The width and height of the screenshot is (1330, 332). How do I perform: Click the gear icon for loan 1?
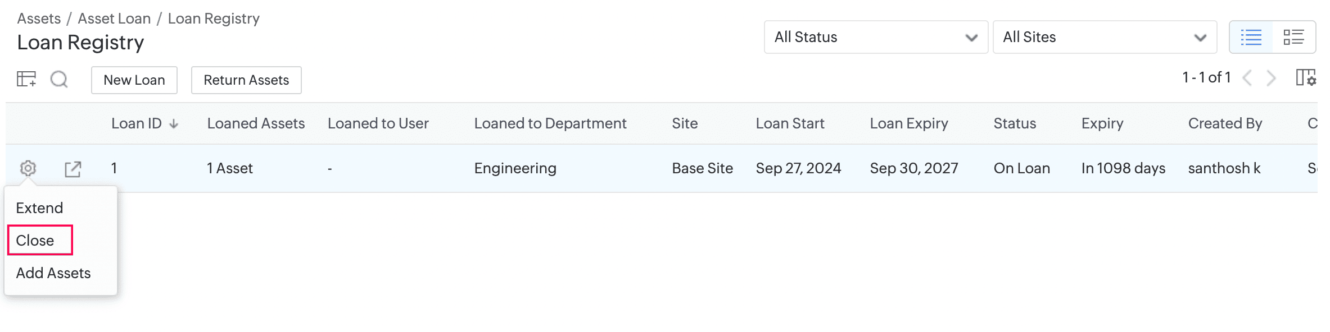28,168
